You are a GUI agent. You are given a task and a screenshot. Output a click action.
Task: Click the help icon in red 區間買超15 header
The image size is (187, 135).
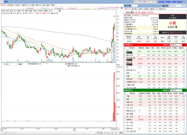click(x=162, y=45)
